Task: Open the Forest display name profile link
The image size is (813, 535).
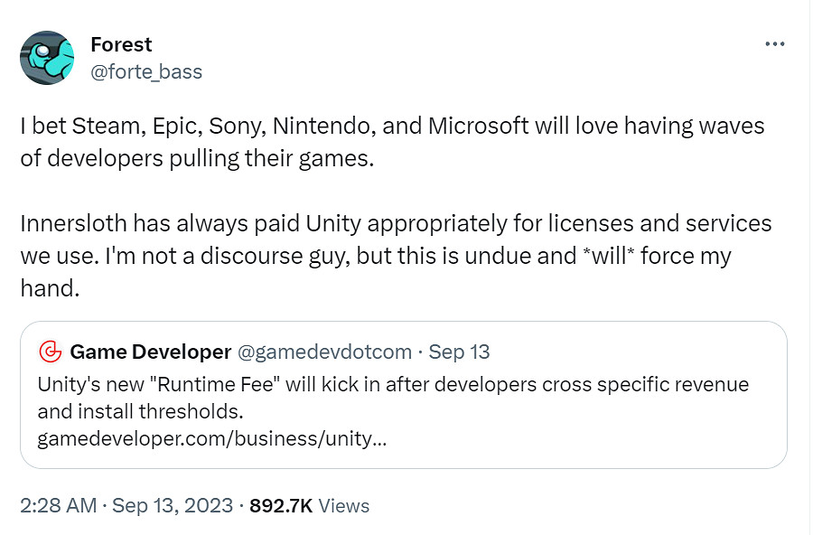Action: [x=121, y=44]
